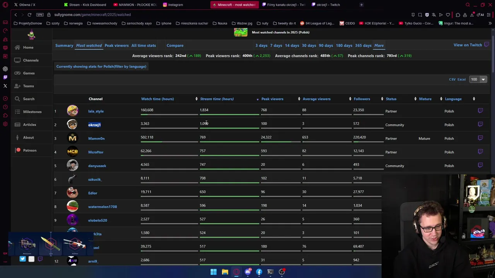The height and width of the screenshot is (278, 495).
Task: Open the danyuszek channel link
Action: pyautogui.click(x=97, y=166)
